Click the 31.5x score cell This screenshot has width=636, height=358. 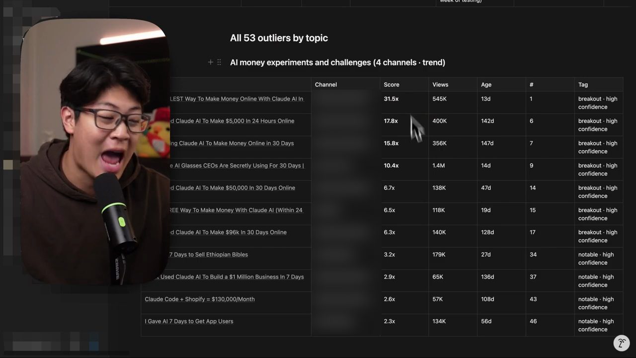click(x=404, y=103)
